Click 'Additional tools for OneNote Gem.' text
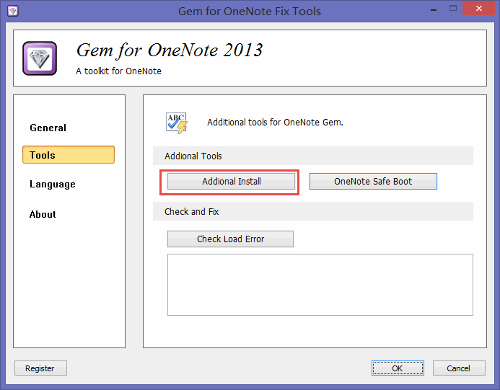Screen dimensions: 500x390 [x=275, y=123]
